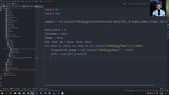Select the Quantum Computing folder
Viewport: 169px width, 95px height.
(x=12, y=68)
